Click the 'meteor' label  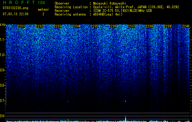pos(43,9)
